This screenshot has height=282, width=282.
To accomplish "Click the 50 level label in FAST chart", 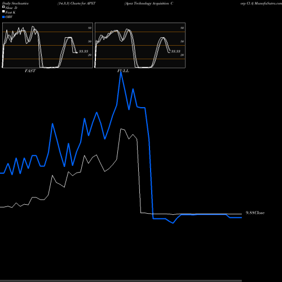I will (x=90, y=41).
